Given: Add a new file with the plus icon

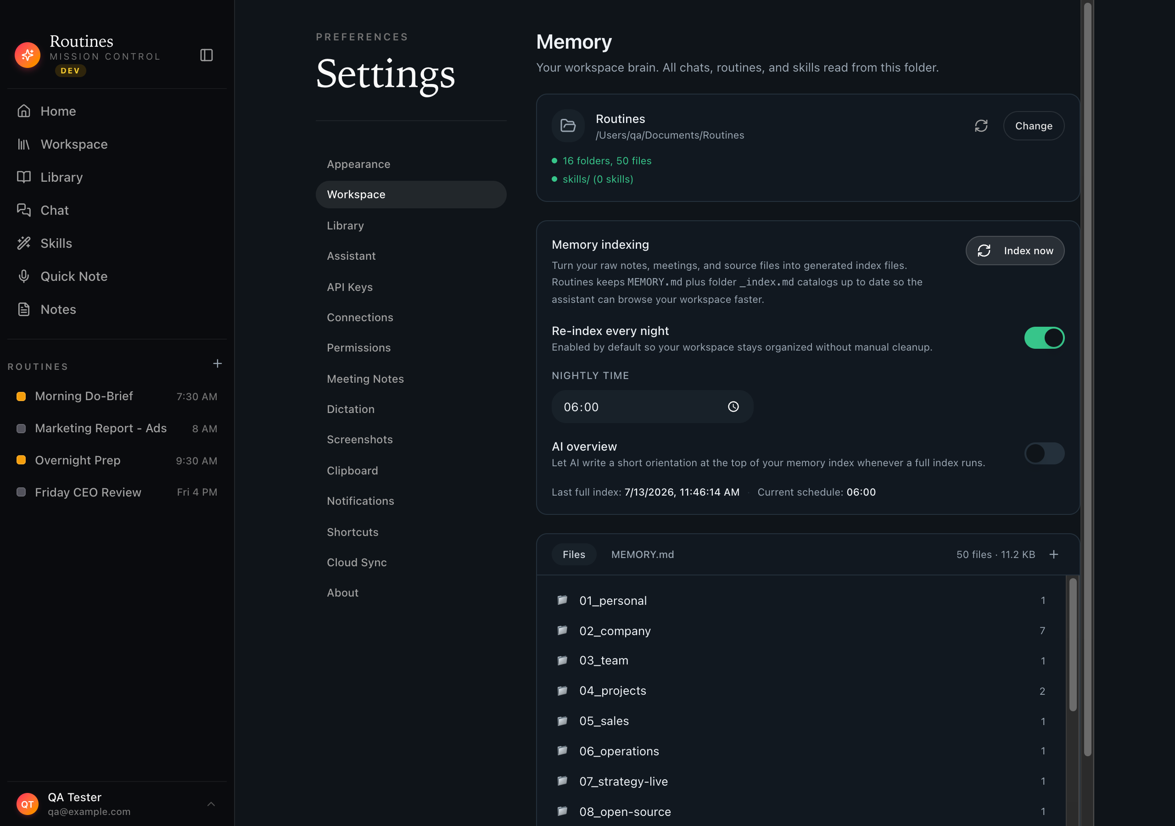Looking at the screenshot, I should (1054, 554).
